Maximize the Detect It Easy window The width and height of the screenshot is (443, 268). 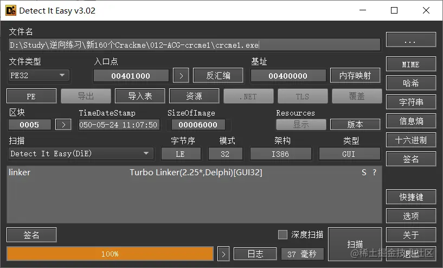[x=394, y=10]
